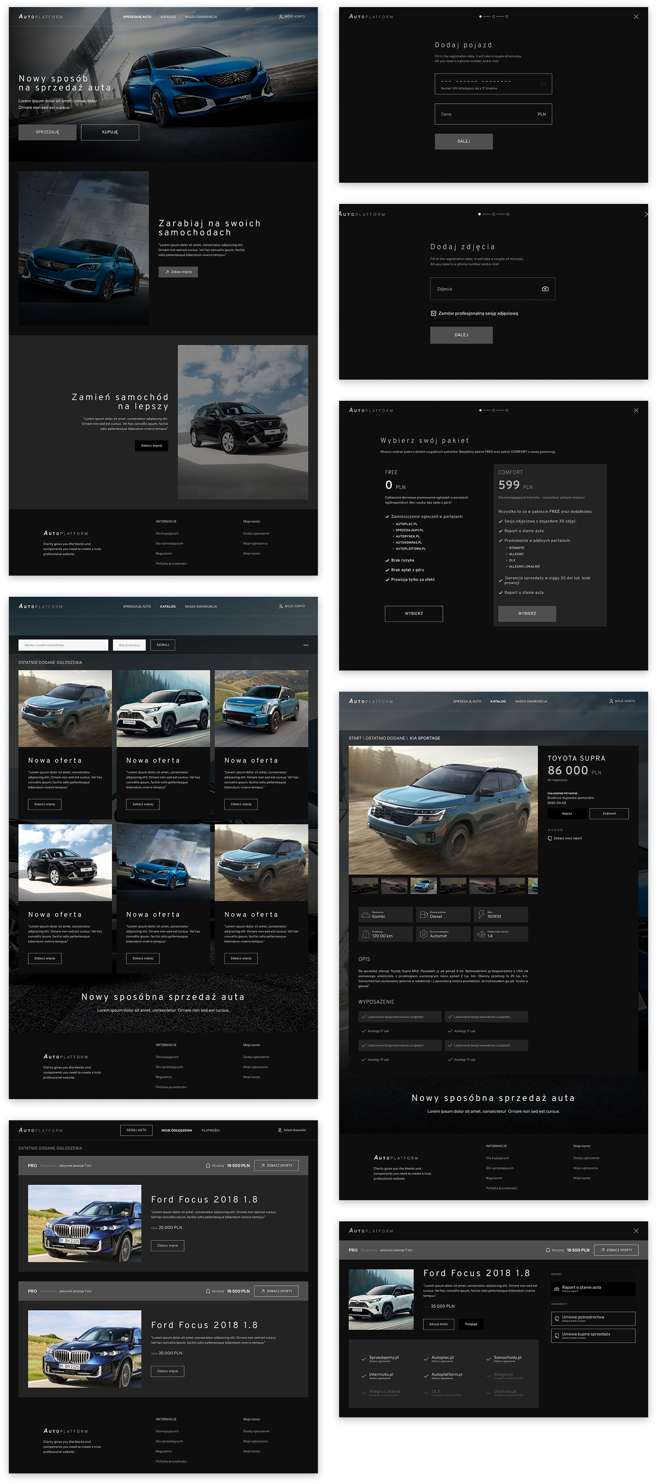This screenshot has height=1484, width=657.
Task: Click middle progress step dot on Dodaj zdjęcia
Action: [493, 215]
